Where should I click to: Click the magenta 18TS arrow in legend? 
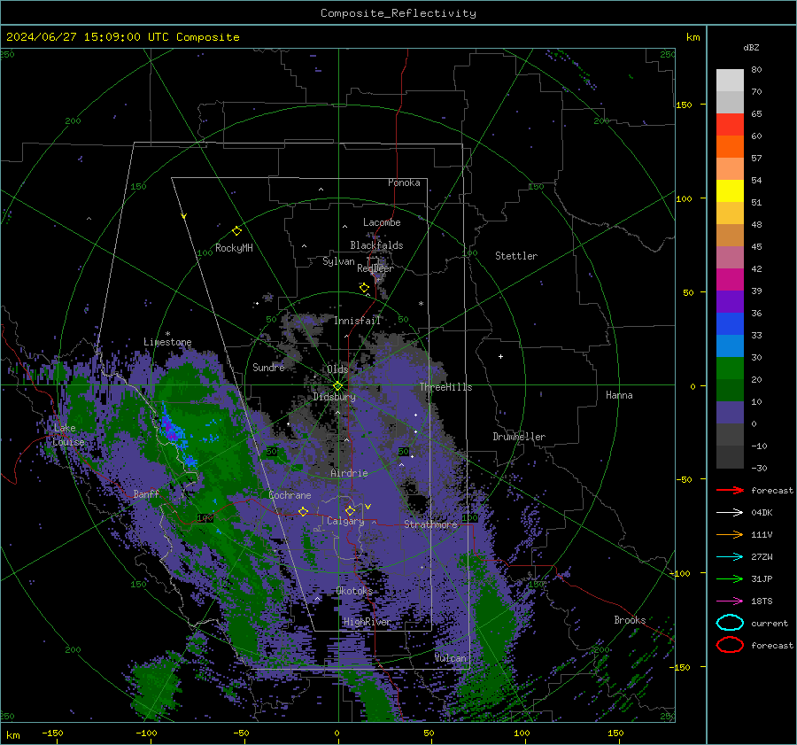tap(730, 601)
